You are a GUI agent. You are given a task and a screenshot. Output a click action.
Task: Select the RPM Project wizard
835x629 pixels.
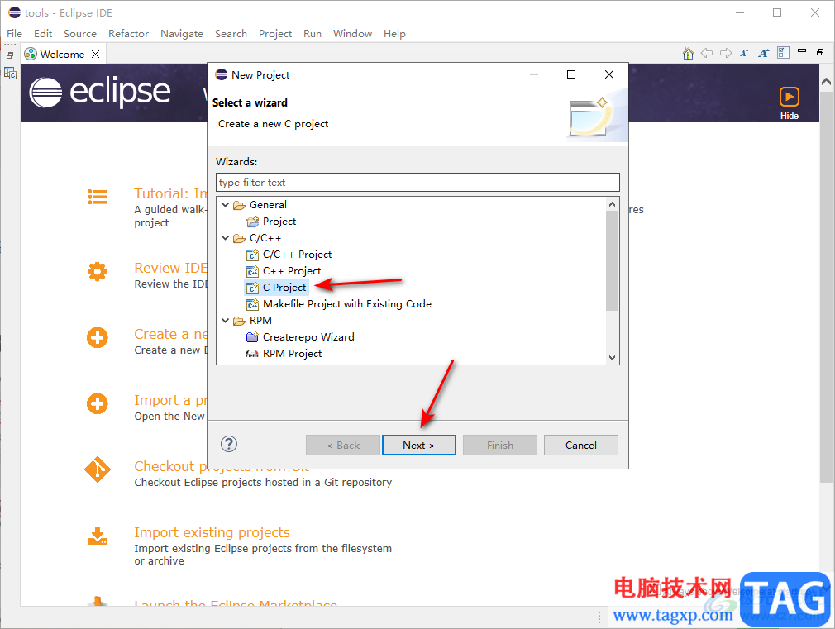tap(292, 353)
